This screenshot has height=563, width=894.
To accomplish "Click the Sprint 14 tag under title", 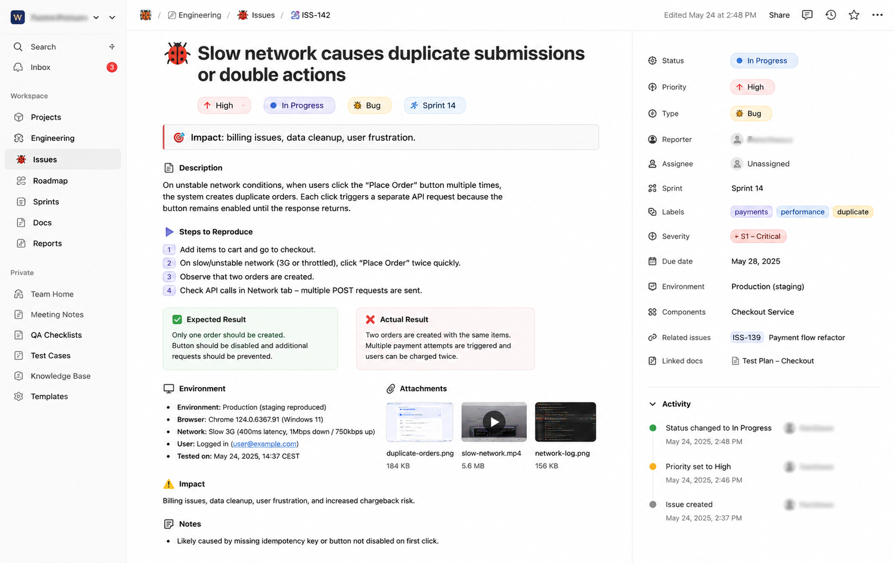I will click(x=435, y=105).
